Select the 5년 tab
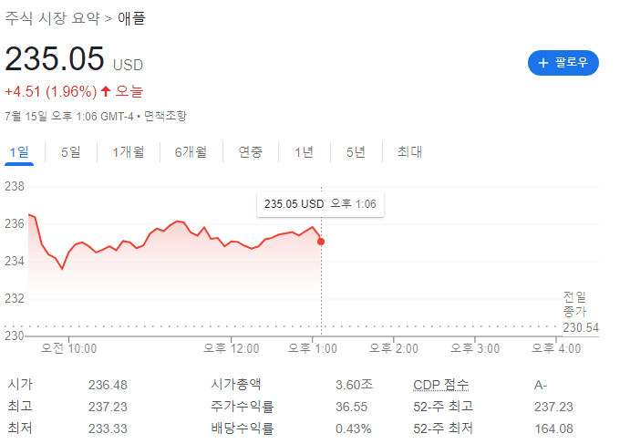The height and width of the screenshot is (444, 620). point(356,152)
